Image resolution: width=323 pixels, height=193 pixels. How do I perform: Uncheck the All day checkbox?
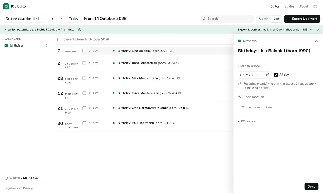276,75
